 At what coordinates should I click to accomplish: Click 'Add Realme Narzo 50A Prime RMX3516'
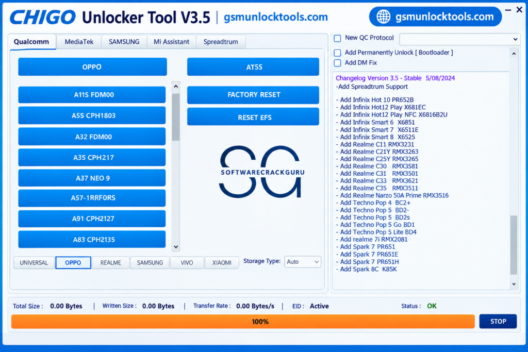point(392,195)
